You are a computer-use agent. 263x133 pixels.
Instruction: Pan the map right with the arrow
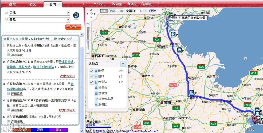click(x=95, y=14)
